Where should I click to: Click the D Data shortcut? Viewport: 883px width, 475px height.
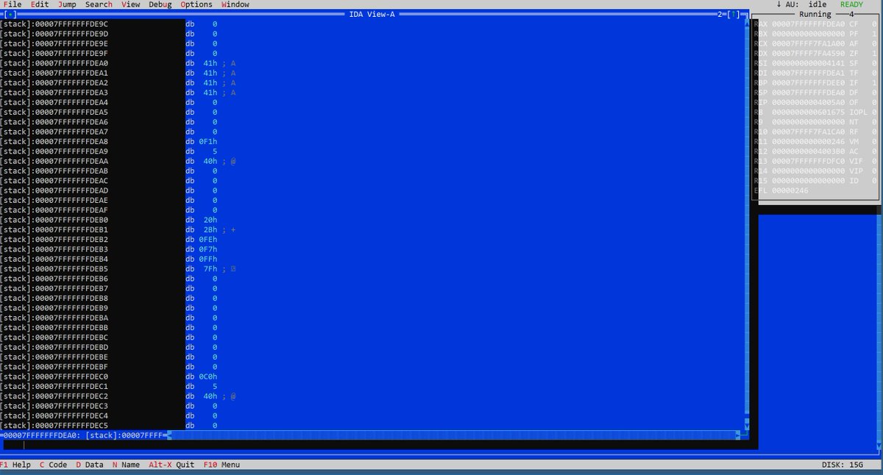[x=90, y=465]
